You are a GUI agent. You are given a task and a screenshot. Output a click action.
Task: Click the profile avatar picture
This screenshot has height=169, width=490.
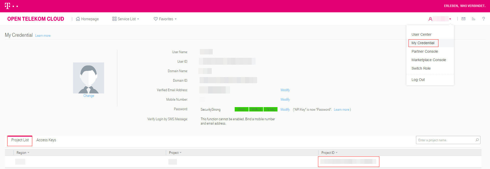coord(88,78)
